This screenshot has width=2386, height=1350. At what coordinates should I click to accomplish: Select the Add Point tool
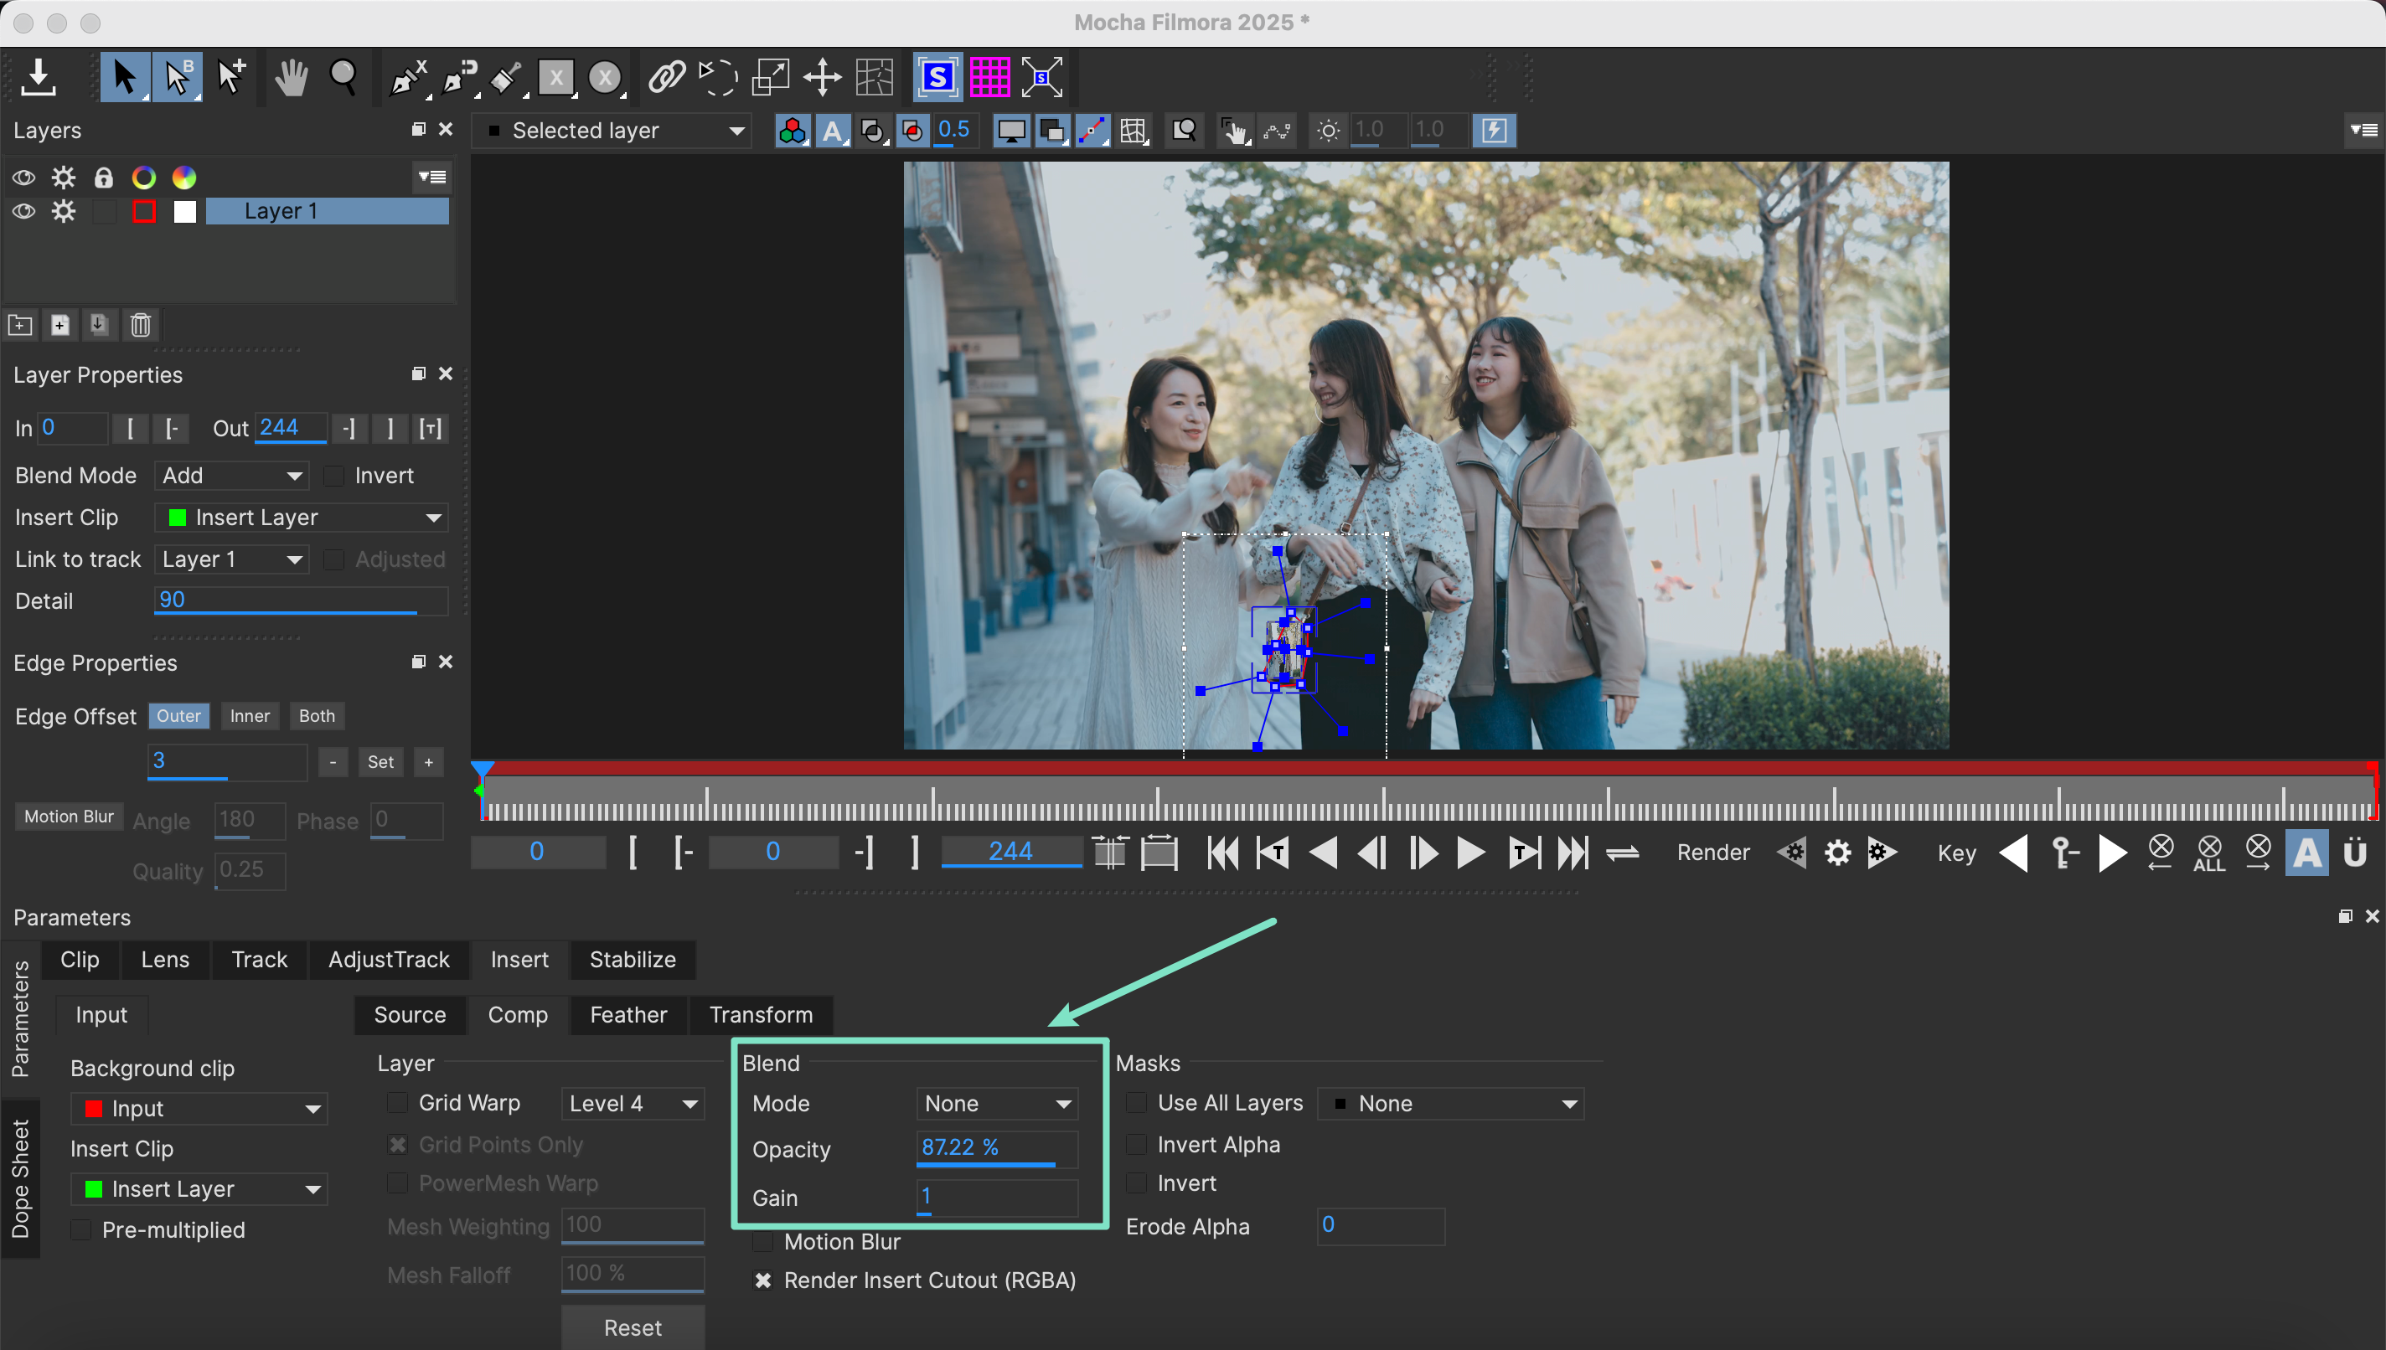[232, 77]
